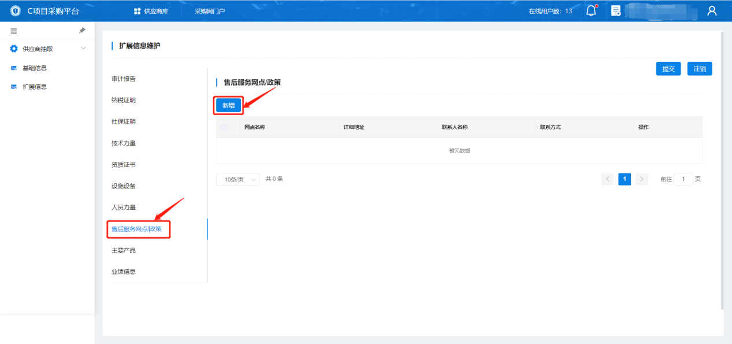The image size is (732, 344).
Task: Click the 供应商库 grid icon
Action: [137, 11]
